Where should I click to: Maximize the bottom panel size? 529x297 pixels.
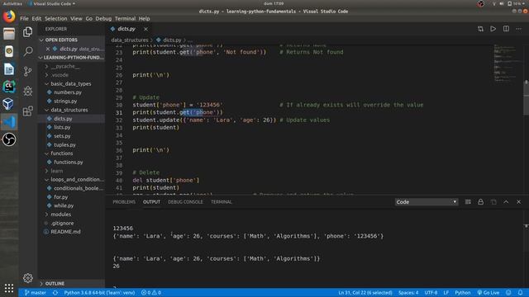[506, 201]
